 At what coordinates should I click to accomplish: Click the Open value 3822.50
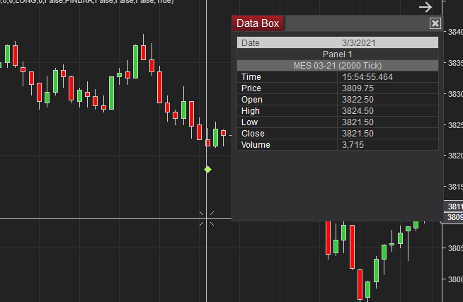(358, 100)
